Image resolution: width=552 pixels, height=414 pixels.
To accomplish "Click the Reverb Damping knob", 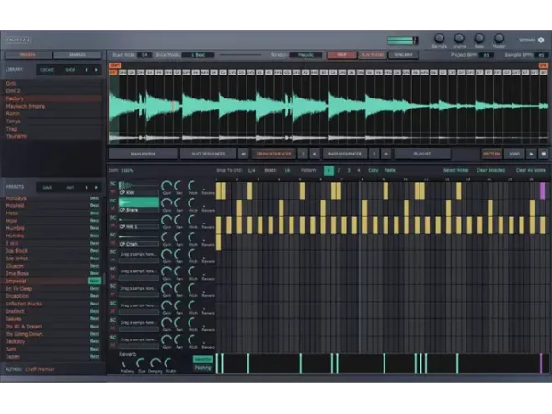I will pyautogui.click(x=155, y=363).
